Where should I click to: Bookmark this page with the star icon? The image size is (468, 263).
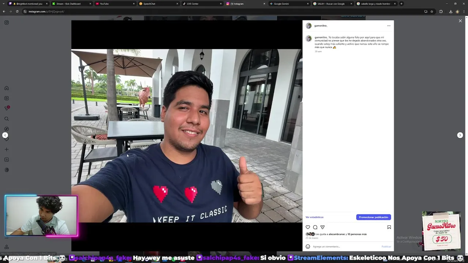click(432, 11)
